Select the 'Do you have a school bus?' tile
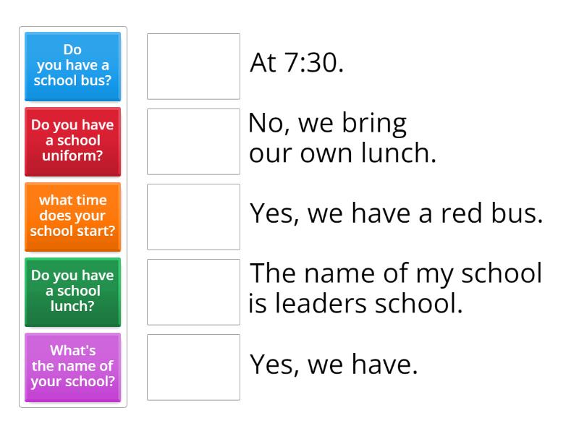 73,67
